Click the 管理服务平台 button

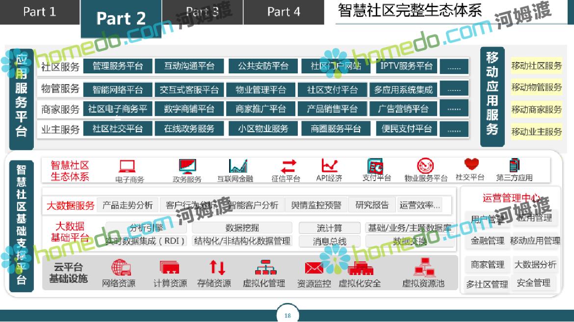[x=118, y=66]
